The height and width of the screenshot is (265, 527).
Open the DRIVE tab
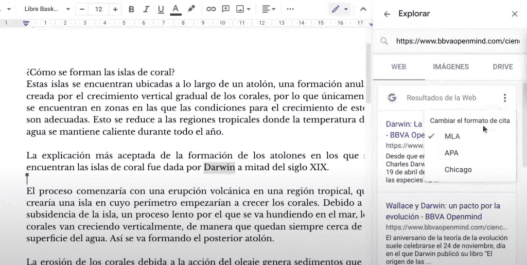502,67
